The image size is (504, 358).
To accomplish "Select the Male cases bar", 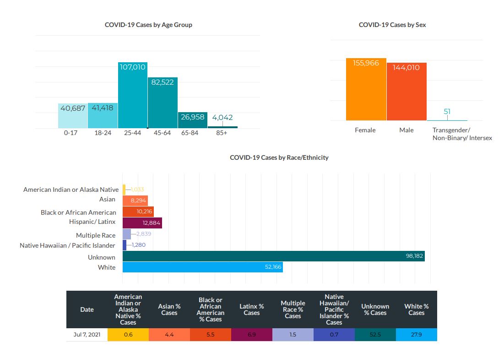I will tap(406, 92).
